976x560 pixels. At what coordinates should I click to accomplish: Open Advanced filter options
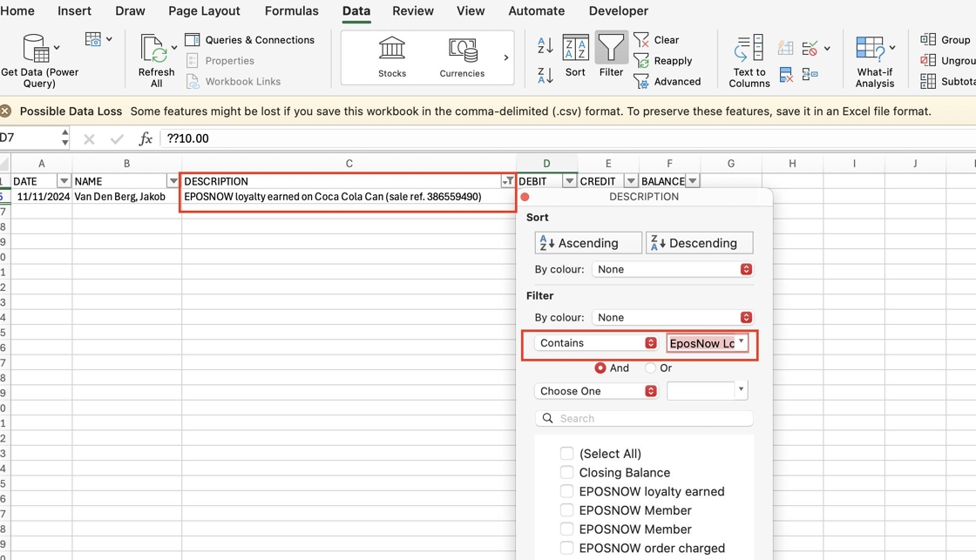668,81
